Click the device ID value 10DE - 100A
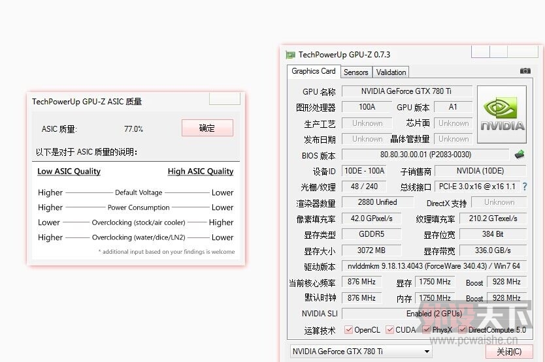545x362 pixels. click(364, 171)
